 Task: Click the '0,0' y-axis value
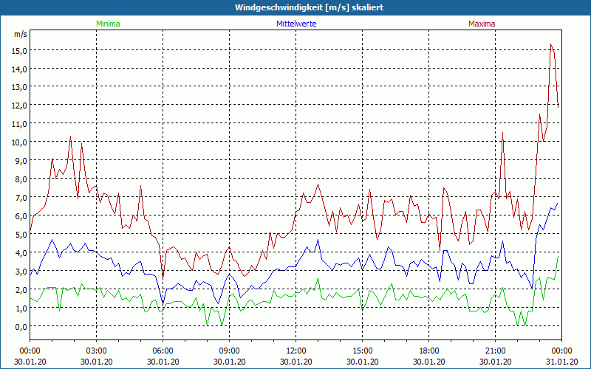pyautogui.click(x=21, y=327)
